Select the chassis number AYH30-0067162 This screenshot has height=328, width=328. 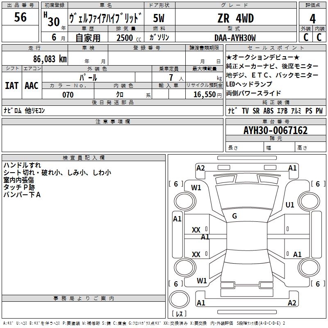[276, 130]
